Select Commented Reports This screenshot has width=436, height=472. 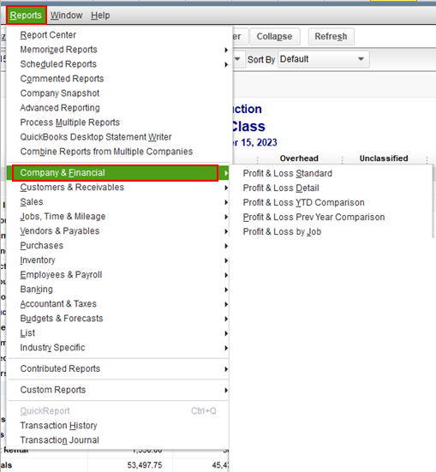(x=119, y=79)
